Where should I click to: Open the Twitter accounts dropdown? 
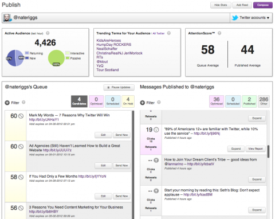coord(251,18)
